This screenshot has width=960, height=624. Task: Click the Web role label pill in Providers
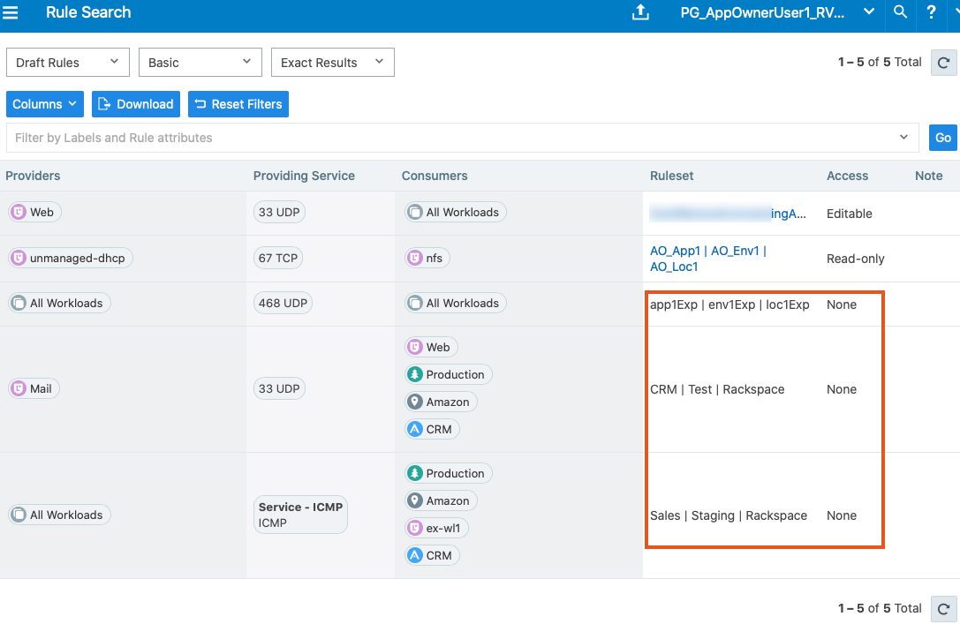point(34,212)
